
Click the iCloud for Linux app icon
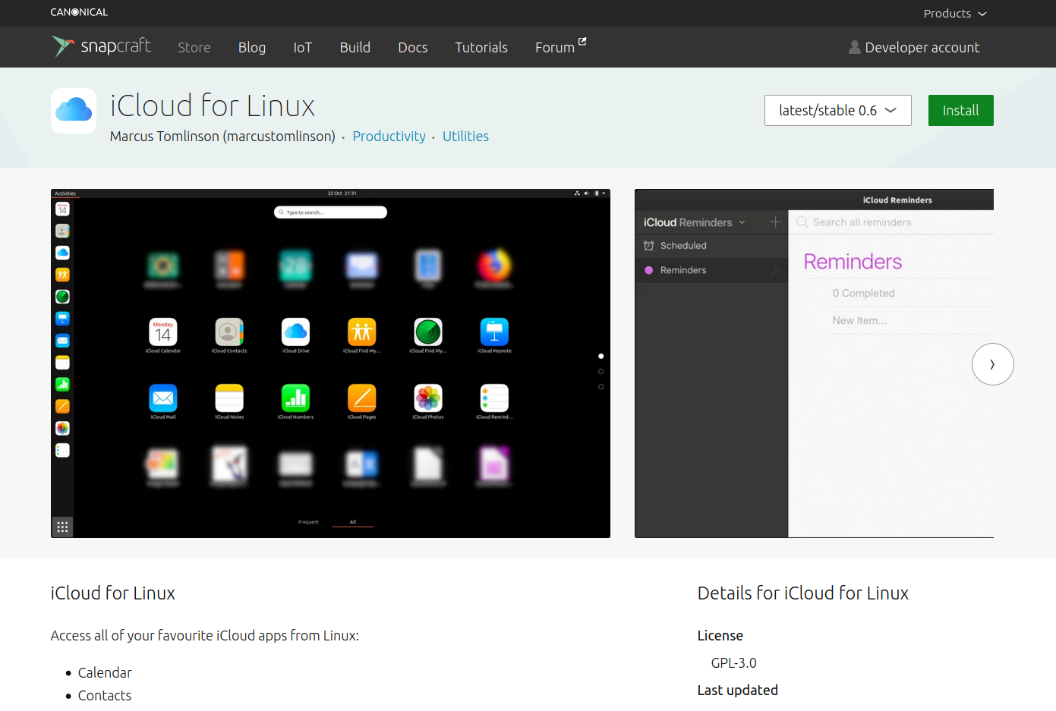[x=74, y=111]
